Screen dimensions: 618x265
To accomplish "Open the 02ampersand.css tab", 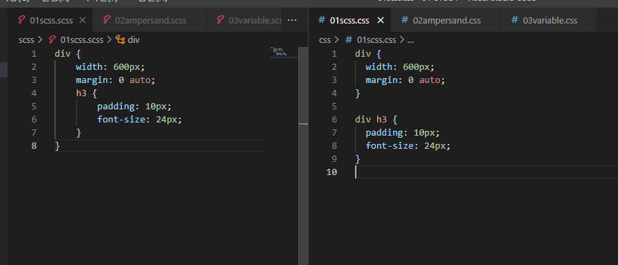I will pyautogui.click(x=446, y=21).
